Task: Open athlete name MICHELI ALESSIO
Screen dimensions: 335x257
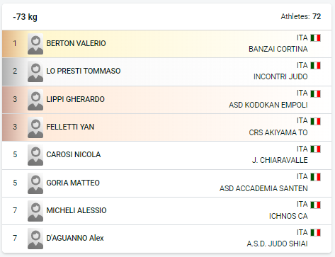Action: coord(76,210)
